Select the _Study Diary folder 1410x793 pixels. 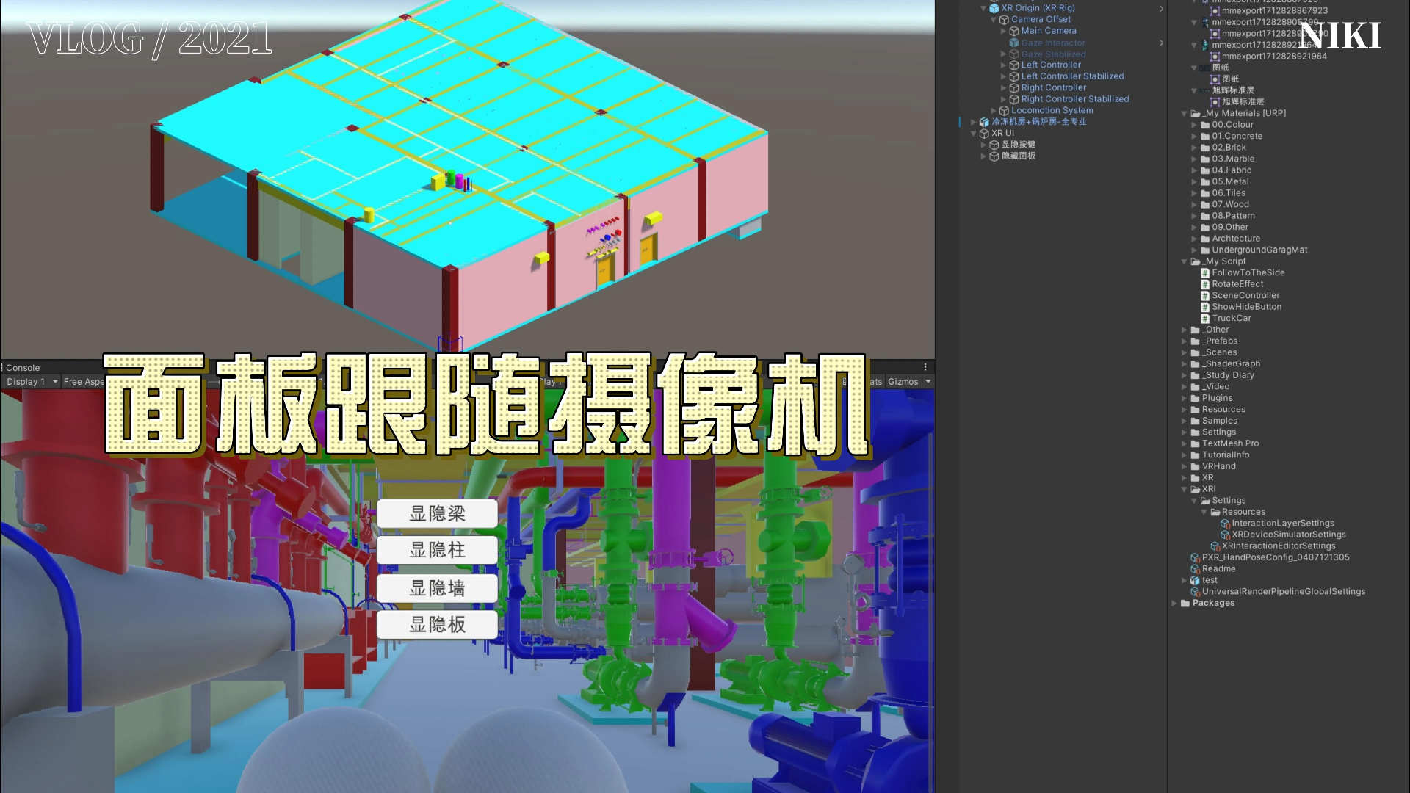pos(1228,375)
